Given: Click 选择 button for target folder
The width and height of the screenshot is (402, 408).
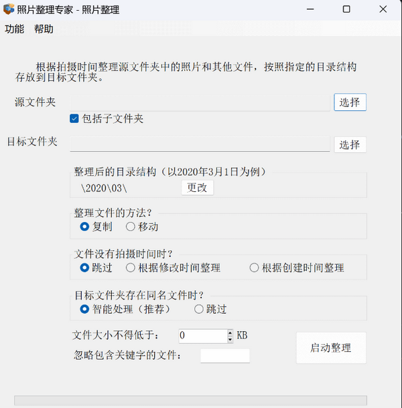Looking at the screenshot, I should coord(350,144).
